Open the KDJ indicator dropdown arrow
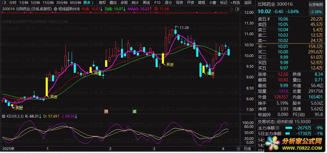The image size is (327, 153). point(3,116)
